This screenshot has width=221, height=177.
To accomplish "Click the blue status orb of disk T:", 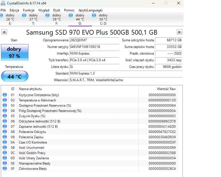I will point(24,15).
